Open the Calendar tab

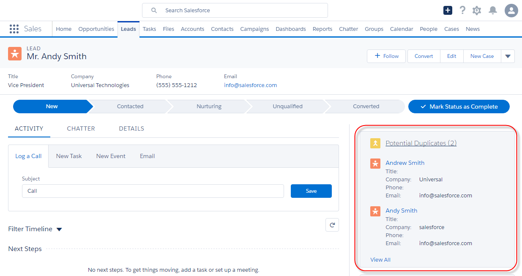coord(402,29)
